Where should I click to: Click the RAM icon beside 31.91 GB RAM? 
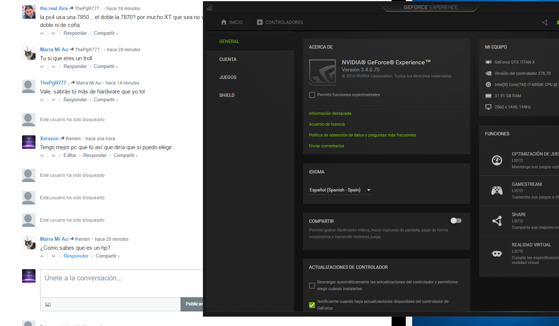click(488, 96)
